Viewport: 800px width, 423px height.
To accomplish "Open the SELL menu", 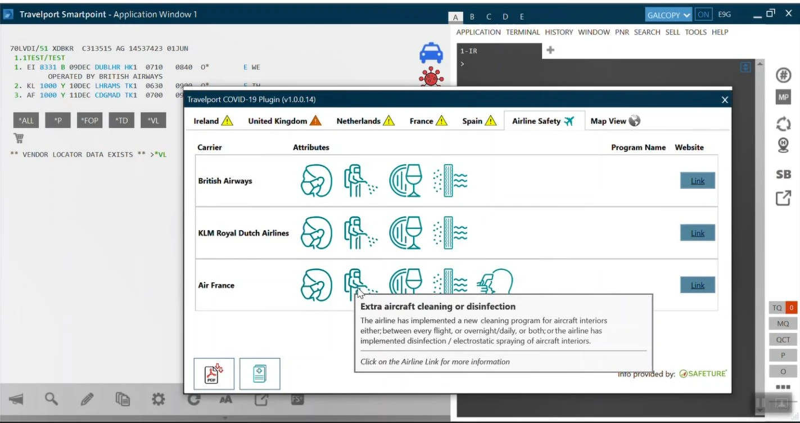I will [672, 32].
